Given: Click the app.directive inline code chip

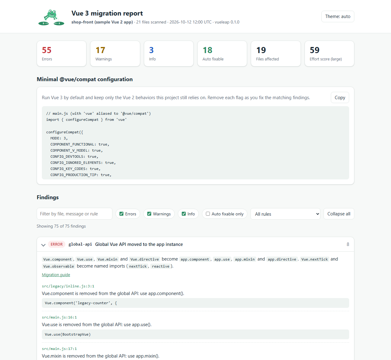Looking at the screenshot, I should pyautogui.click(x=282, y=259).
